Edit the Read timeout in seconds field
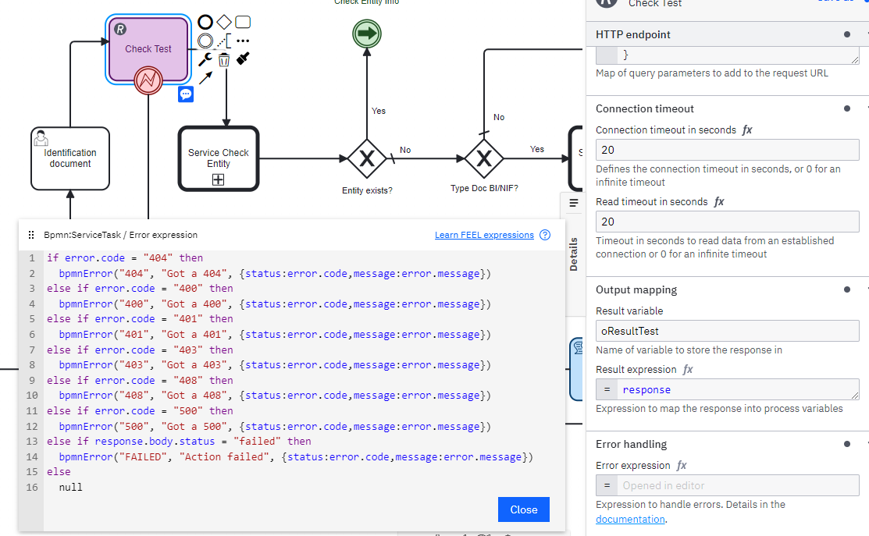The image size is (869, 536). [727, 222]
